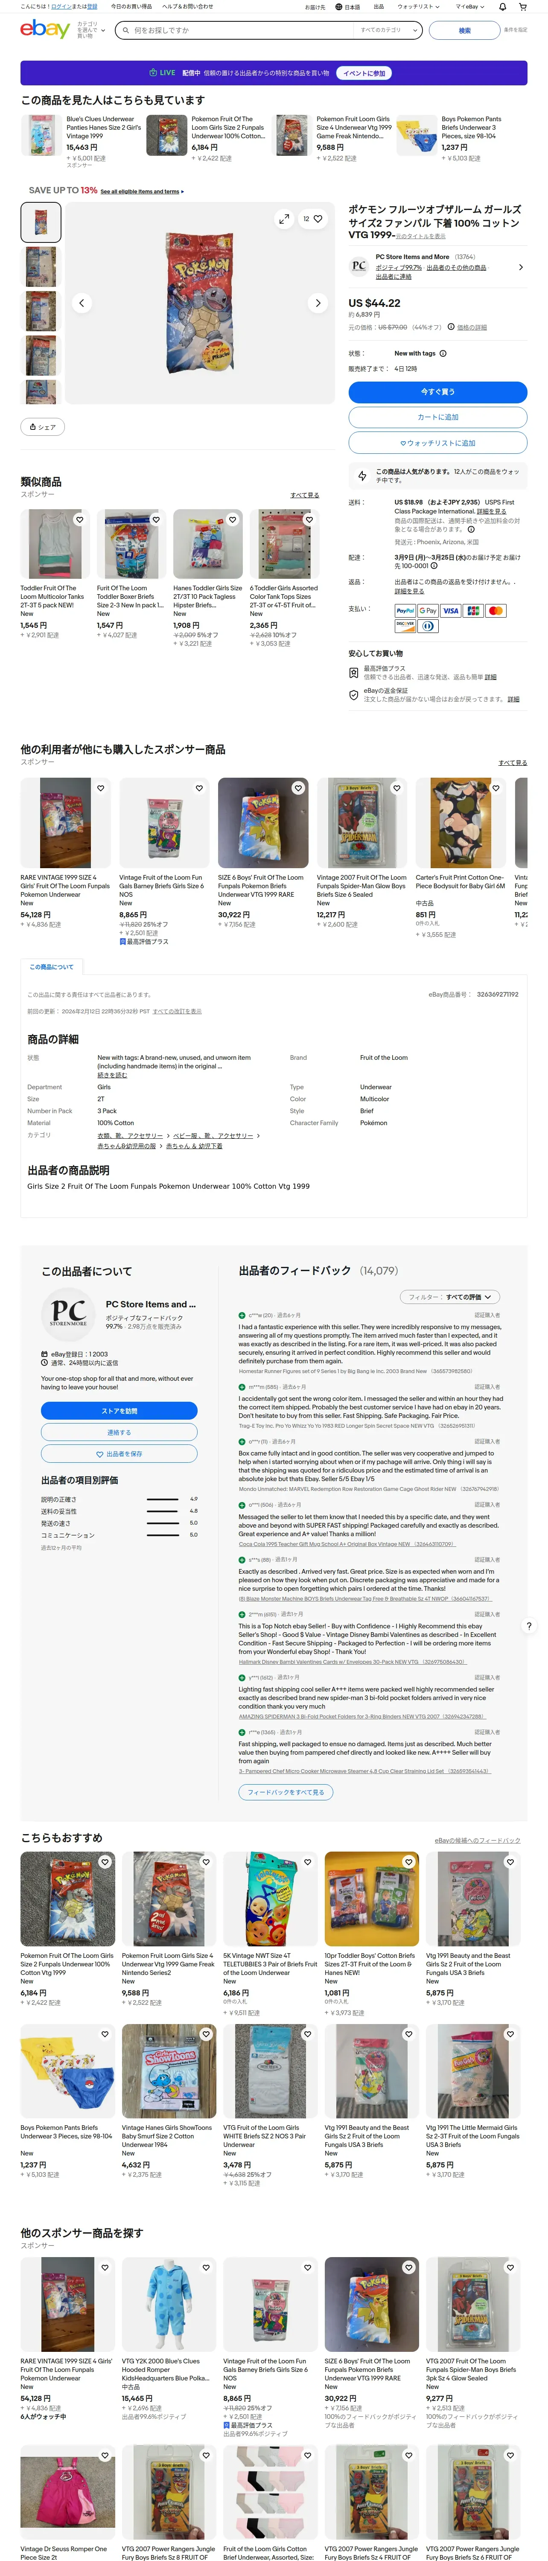Open the カテゴリを選んで買い物 dropdown
The height and width of the screenshot is (2561, 548).
point(90,30)
